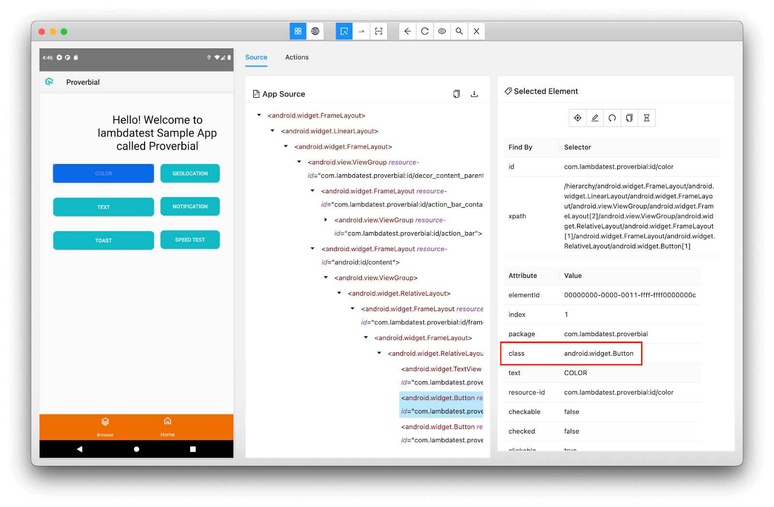Refresh the page source with reload icon
Image resolution: width=774 pixels, height=507 pixels.
click(425, 31)
